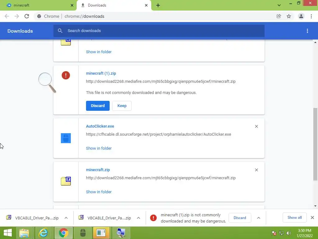Expand options for minecraft (1).zip shelf warning
This screenshot has height=239, width=318.
click(259, 218)
